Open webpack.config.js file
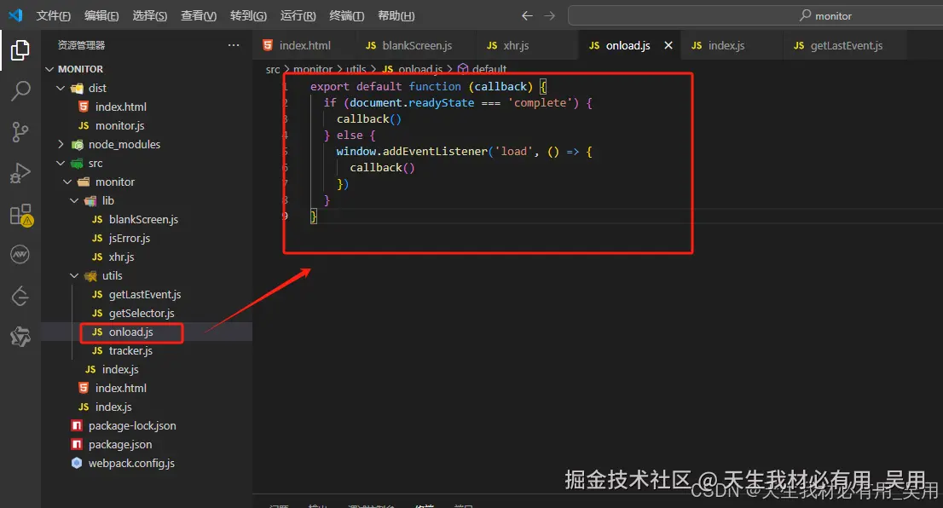The width and height of the screenshot is (943, 508). pyautogui.click(x=131, y=464)
